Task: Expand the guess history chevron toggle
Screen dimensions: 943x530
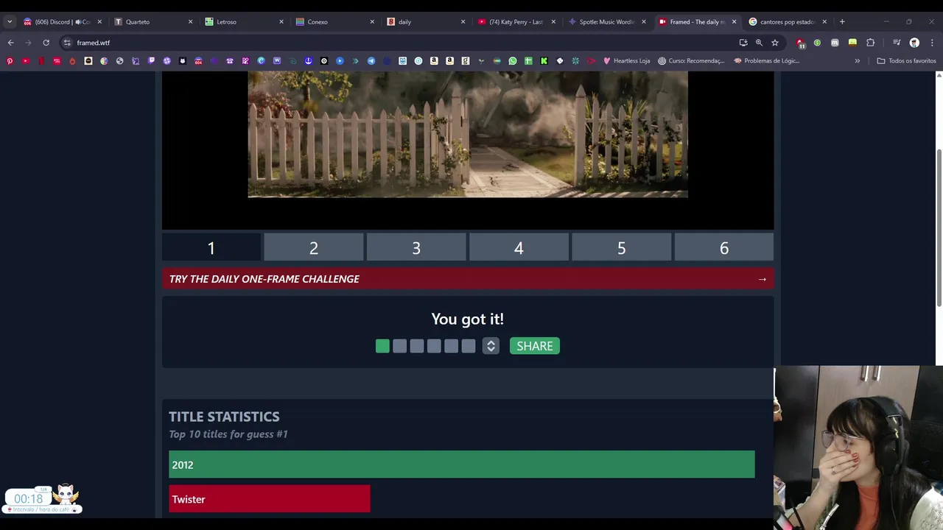Action: tap(491, 346)
